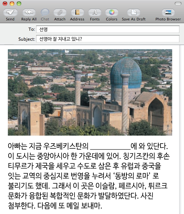
Task: Click the Send paper plane icon
Action: (x=10, y=13)
